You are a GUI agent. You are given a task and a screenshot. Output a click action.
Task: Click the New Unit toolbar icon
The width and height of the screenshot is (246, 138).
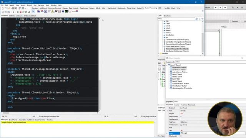click(x=3, y=8)
